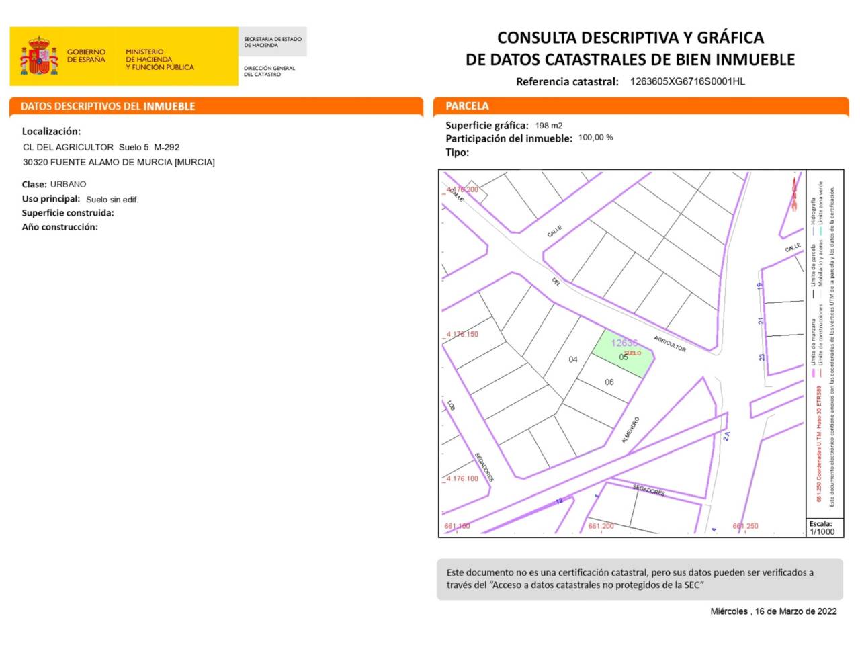Select '30320 FUENTE ALAMO DE MURCIA [MURCIA]'
The height and width of the screenshot is (645, 860).
click(119, 162)
